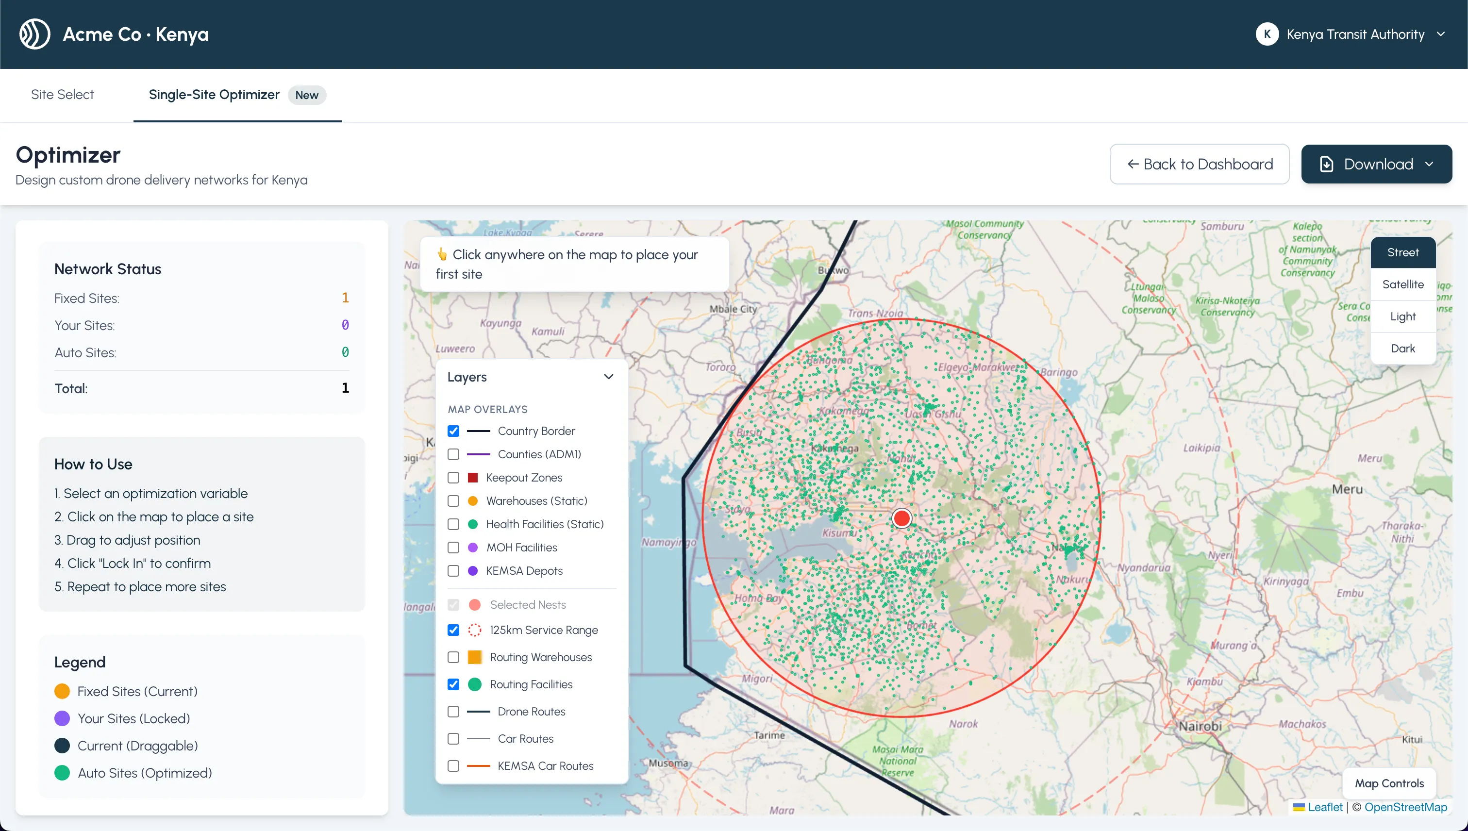Uncheck the Country Border overlay checkbox
Image resolution: width=1468 pixels, height=831 pixels.
453,431
